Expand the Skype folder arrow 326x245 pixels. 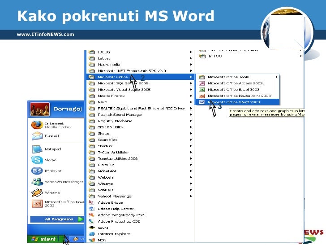(x=191, y=133)
